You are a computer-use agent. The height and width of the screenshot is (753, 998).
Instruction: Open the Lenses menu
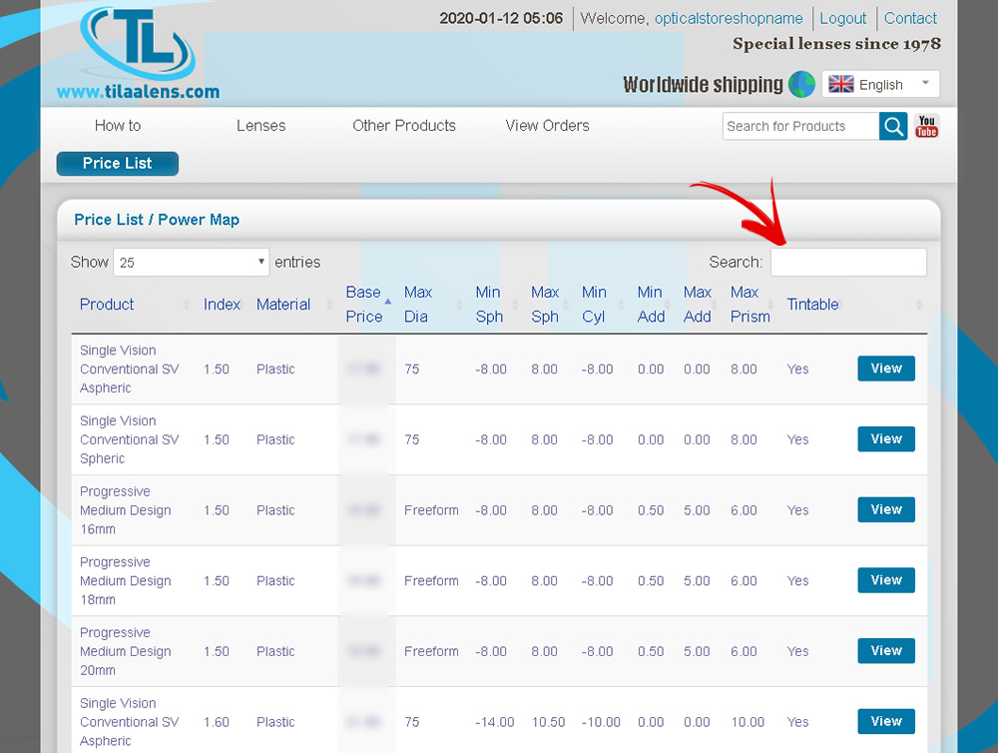(x=260, y=126)
